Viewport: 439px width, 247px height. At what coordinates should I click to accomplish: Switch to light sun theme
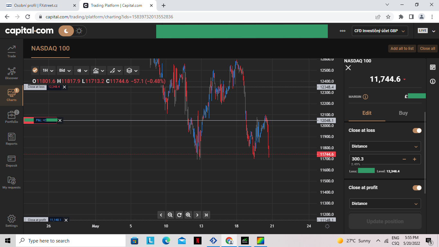click(x=79, y=31)
